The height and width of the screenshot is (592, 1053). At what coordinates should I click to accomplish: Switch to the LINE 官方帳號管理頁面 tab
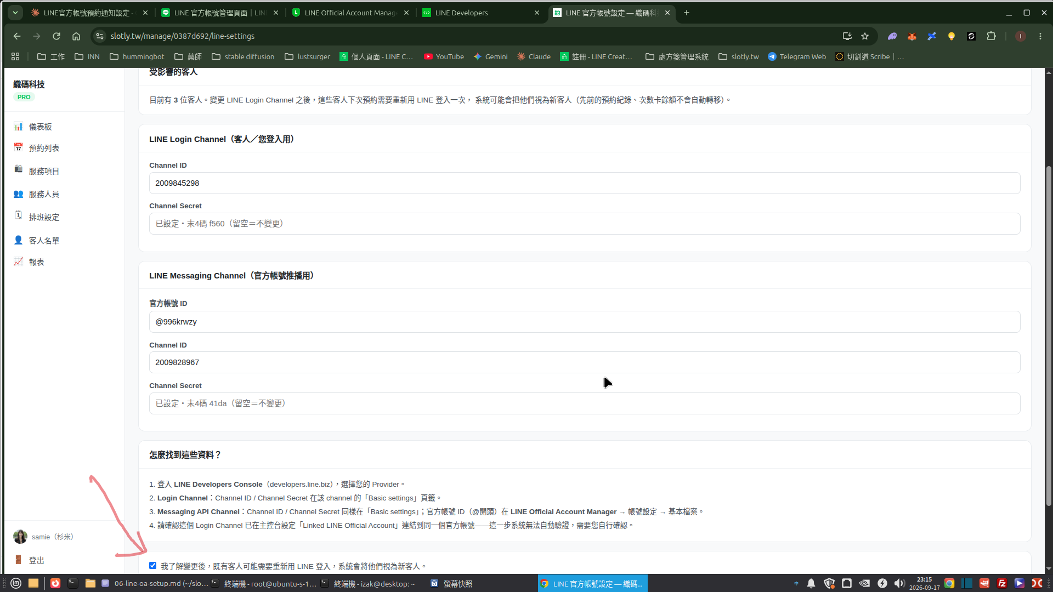pyautogui.click(x=220, y=13)
